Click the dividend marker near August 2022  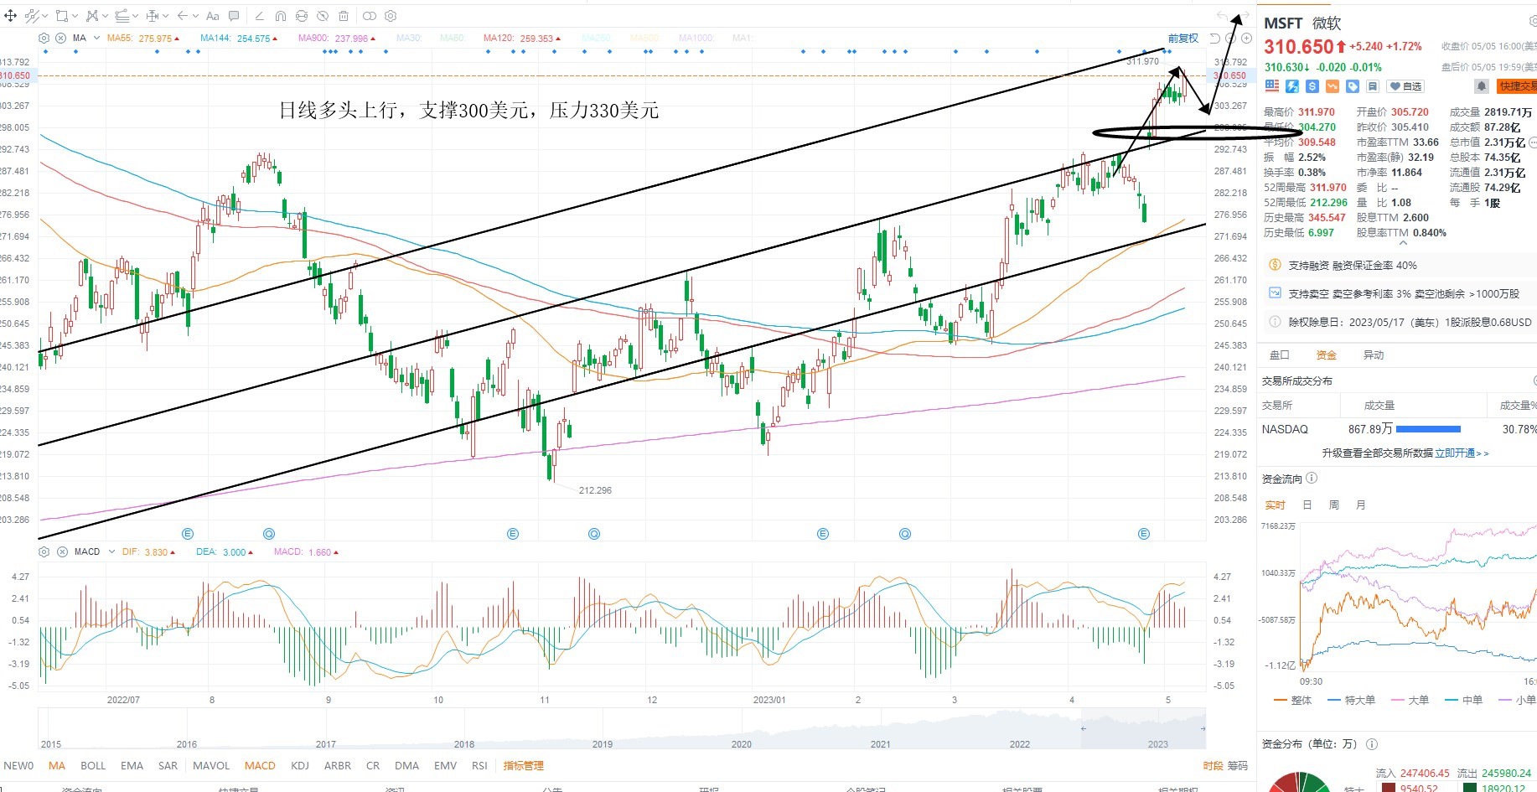point(269,534)
